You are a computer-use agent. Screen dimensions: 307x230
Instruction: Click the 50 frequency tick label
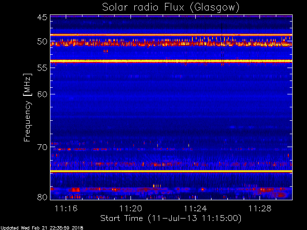point(42,42)
